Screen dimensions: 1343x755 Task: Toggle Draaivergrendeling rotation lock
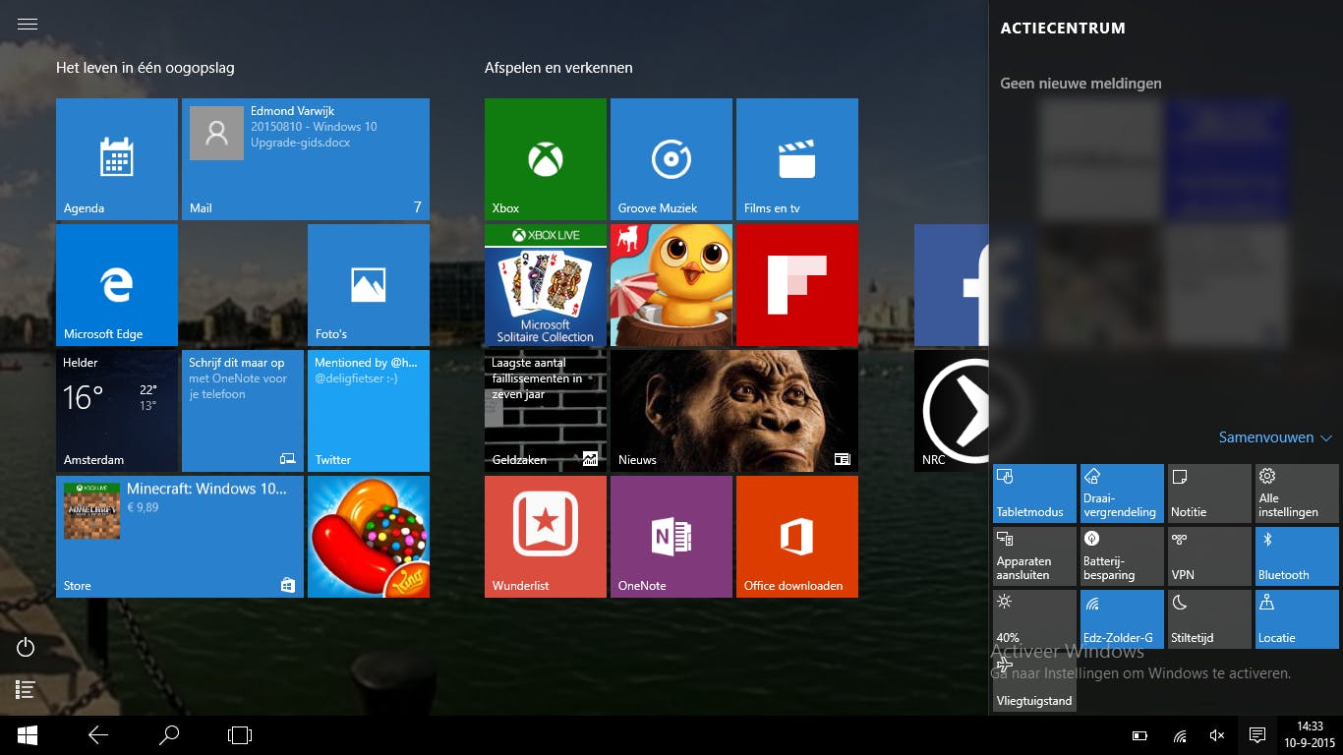point(1122,494)
